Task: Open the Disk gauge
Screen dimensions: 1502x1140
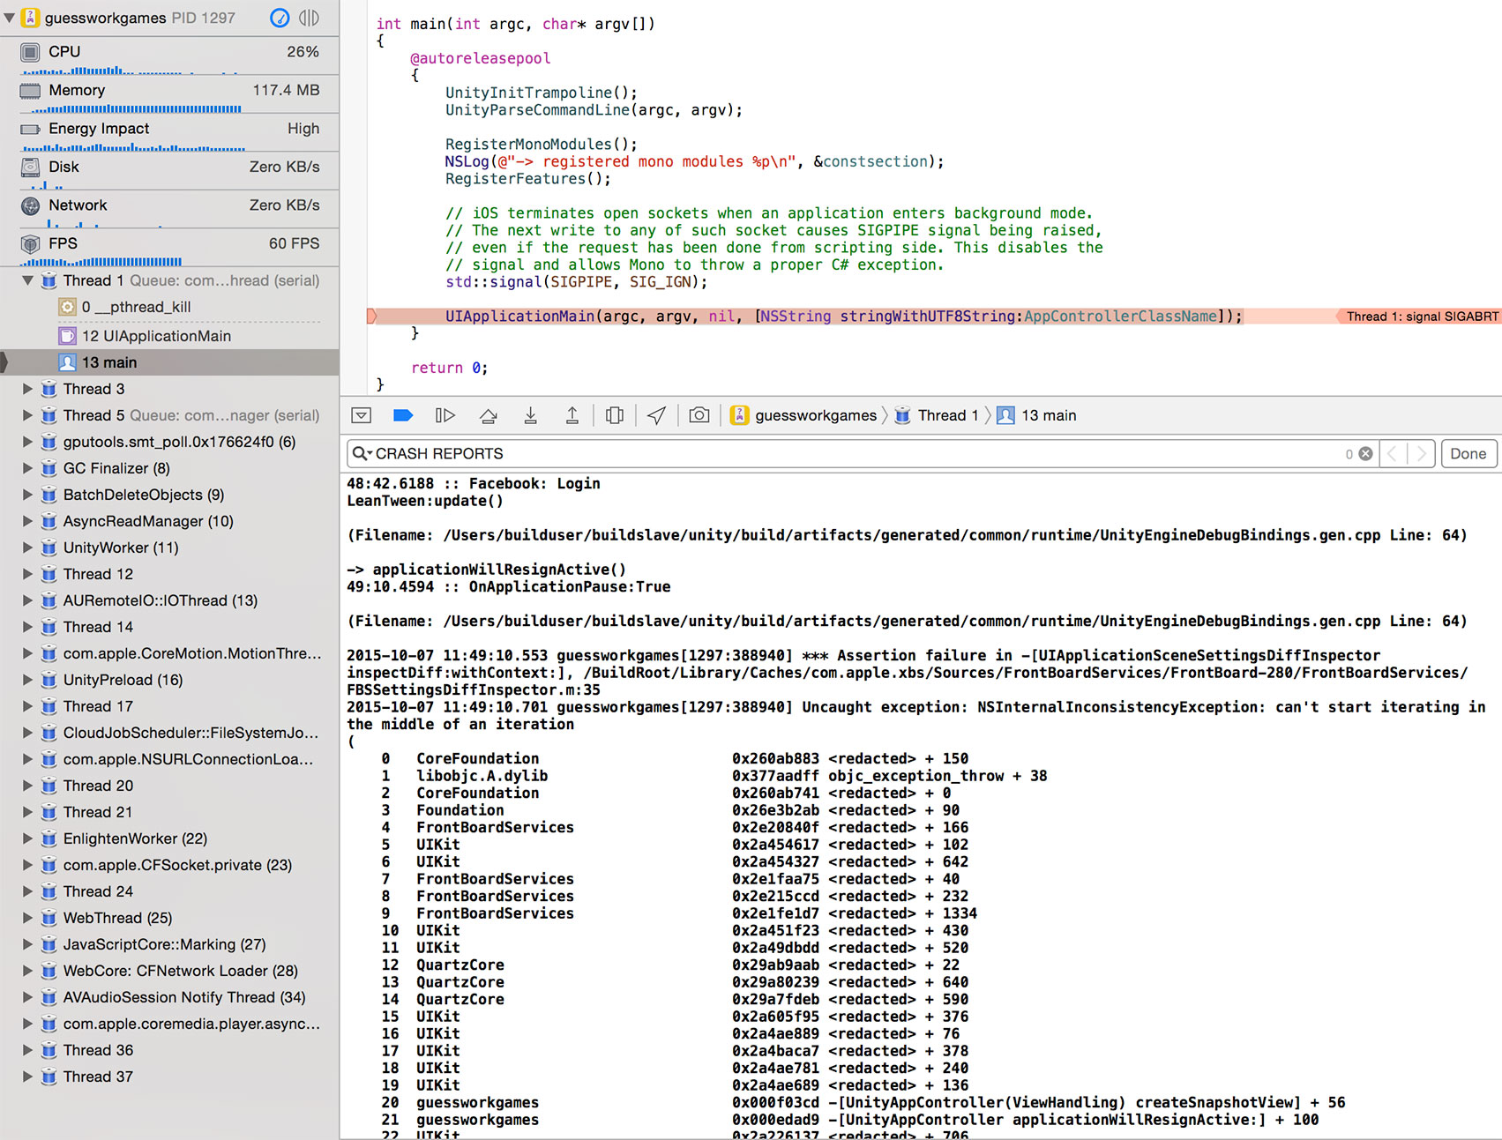Action: point(169,171)
